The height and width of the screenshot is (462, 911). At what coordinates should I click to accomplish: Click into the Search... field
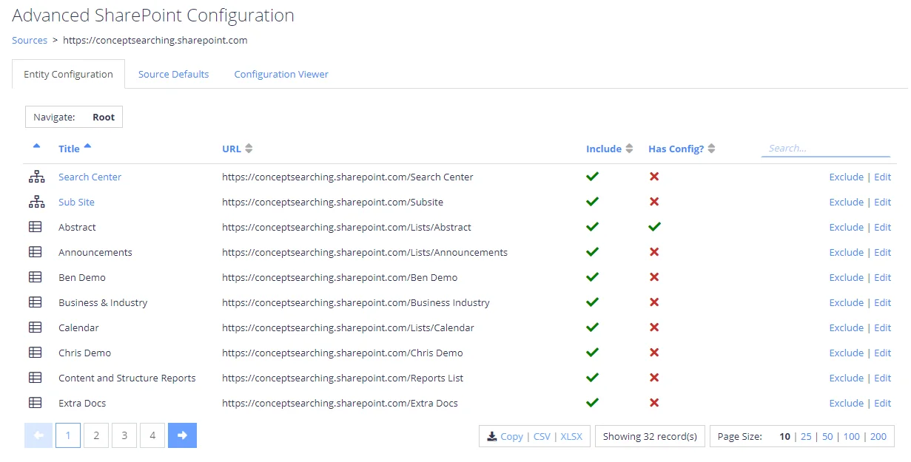coord(826,149)
